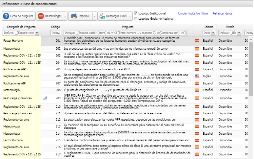Click the Spanish flag in row 201

(197, 41)
